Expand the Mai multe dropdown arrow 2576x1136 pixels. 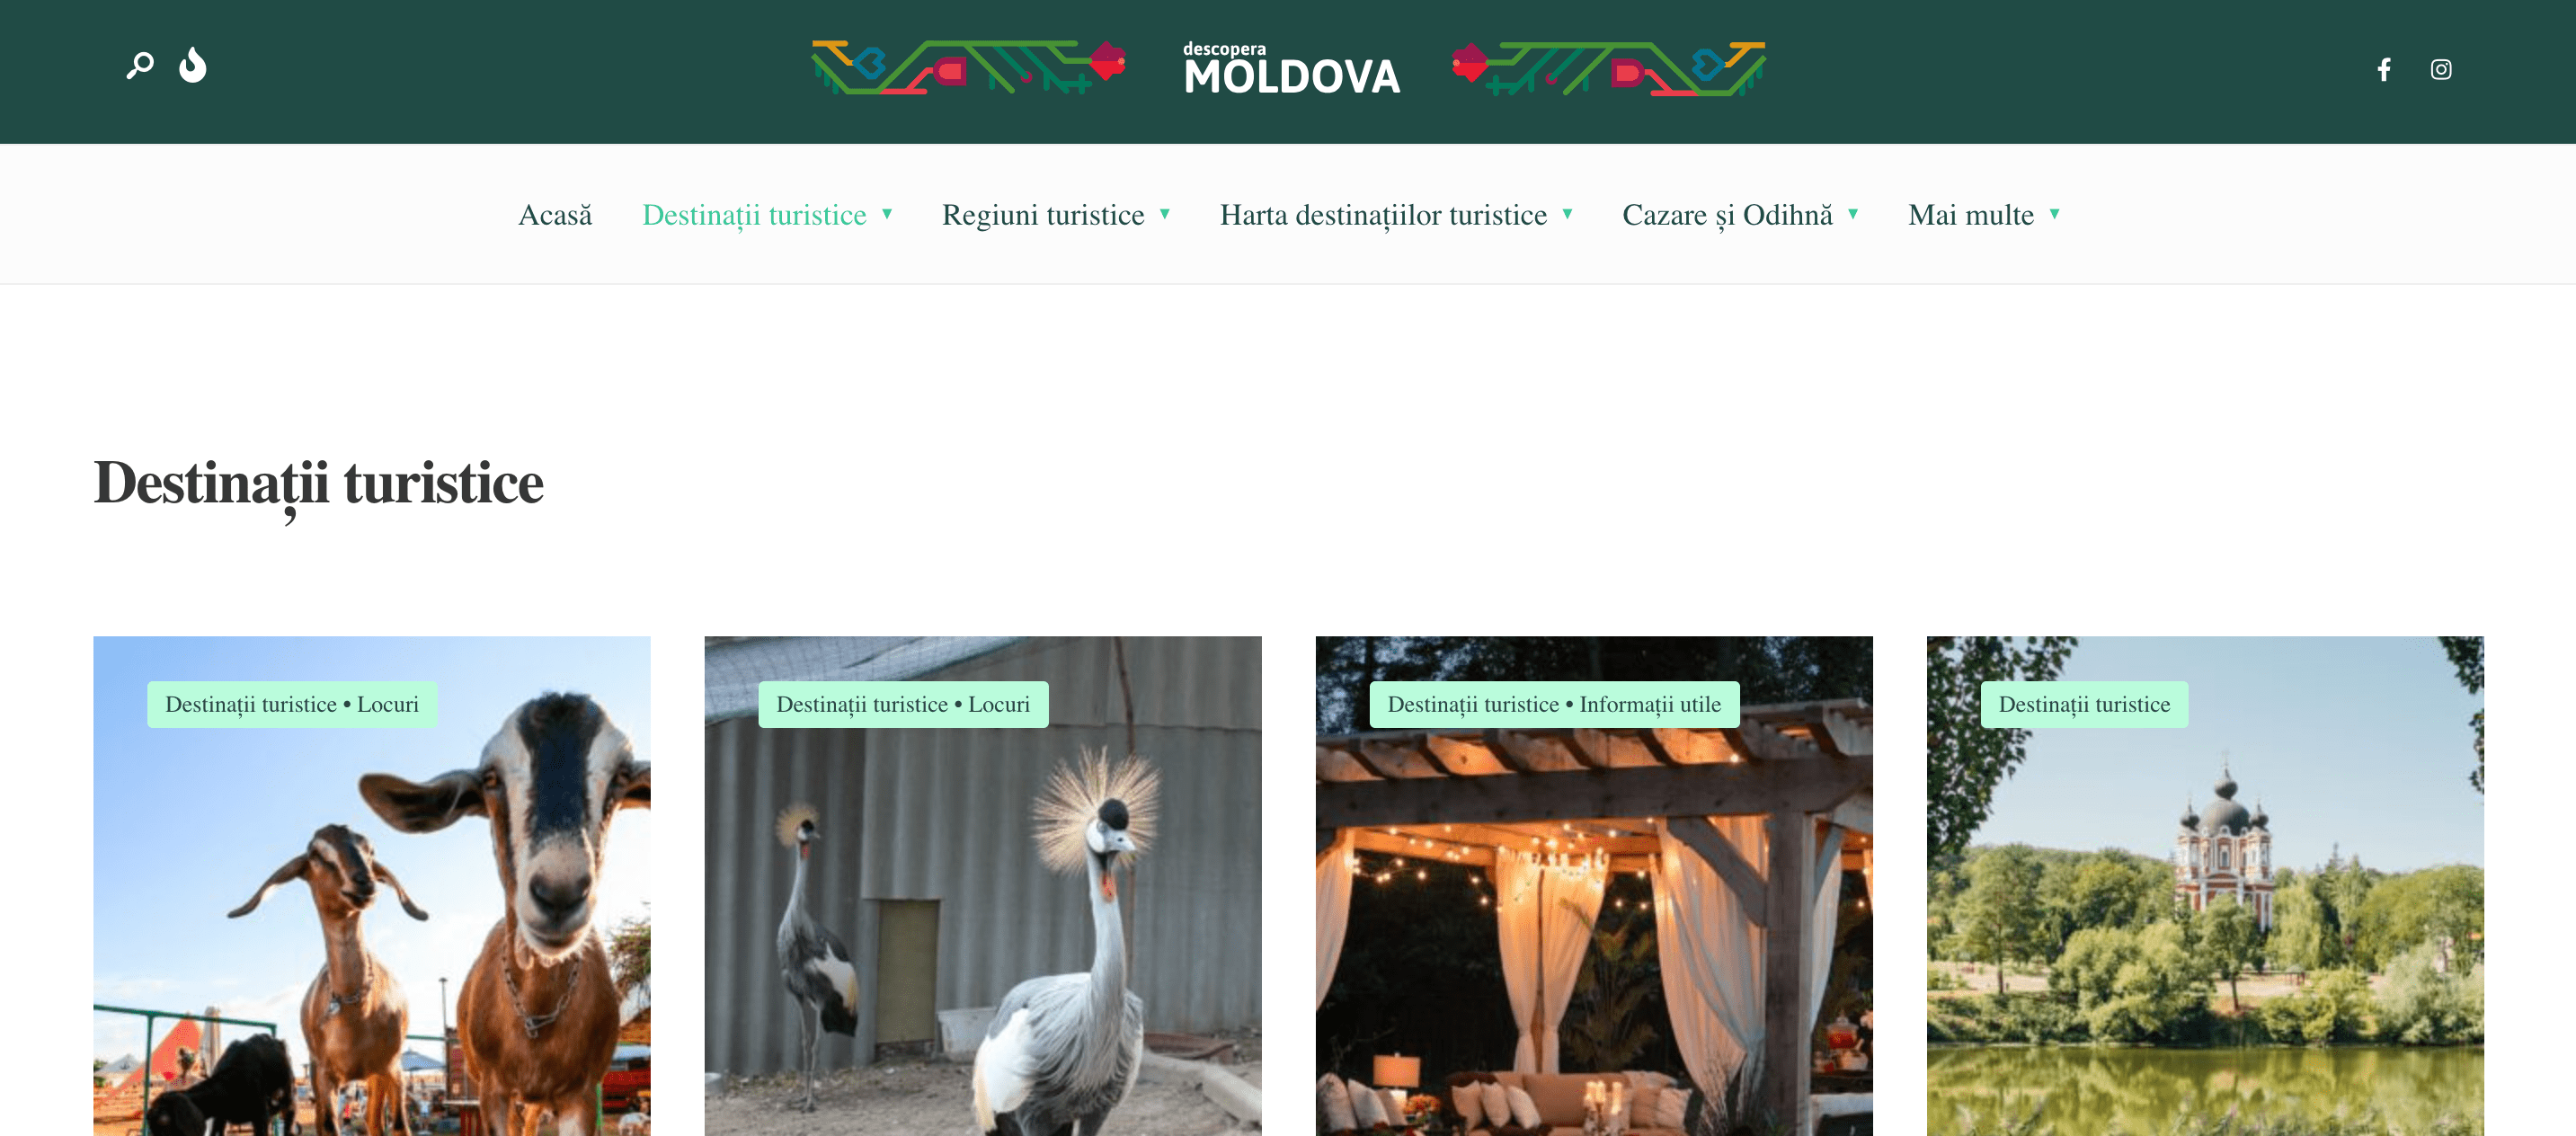click(x=2055, y=214)
